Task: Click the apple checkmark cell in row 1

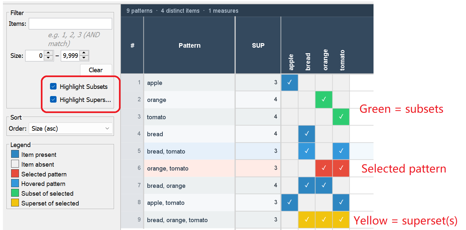Action: coord(290,83)
